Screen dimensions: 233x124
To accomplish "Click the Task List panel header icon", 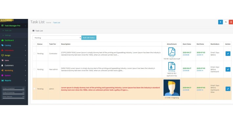I will point(33,31).
